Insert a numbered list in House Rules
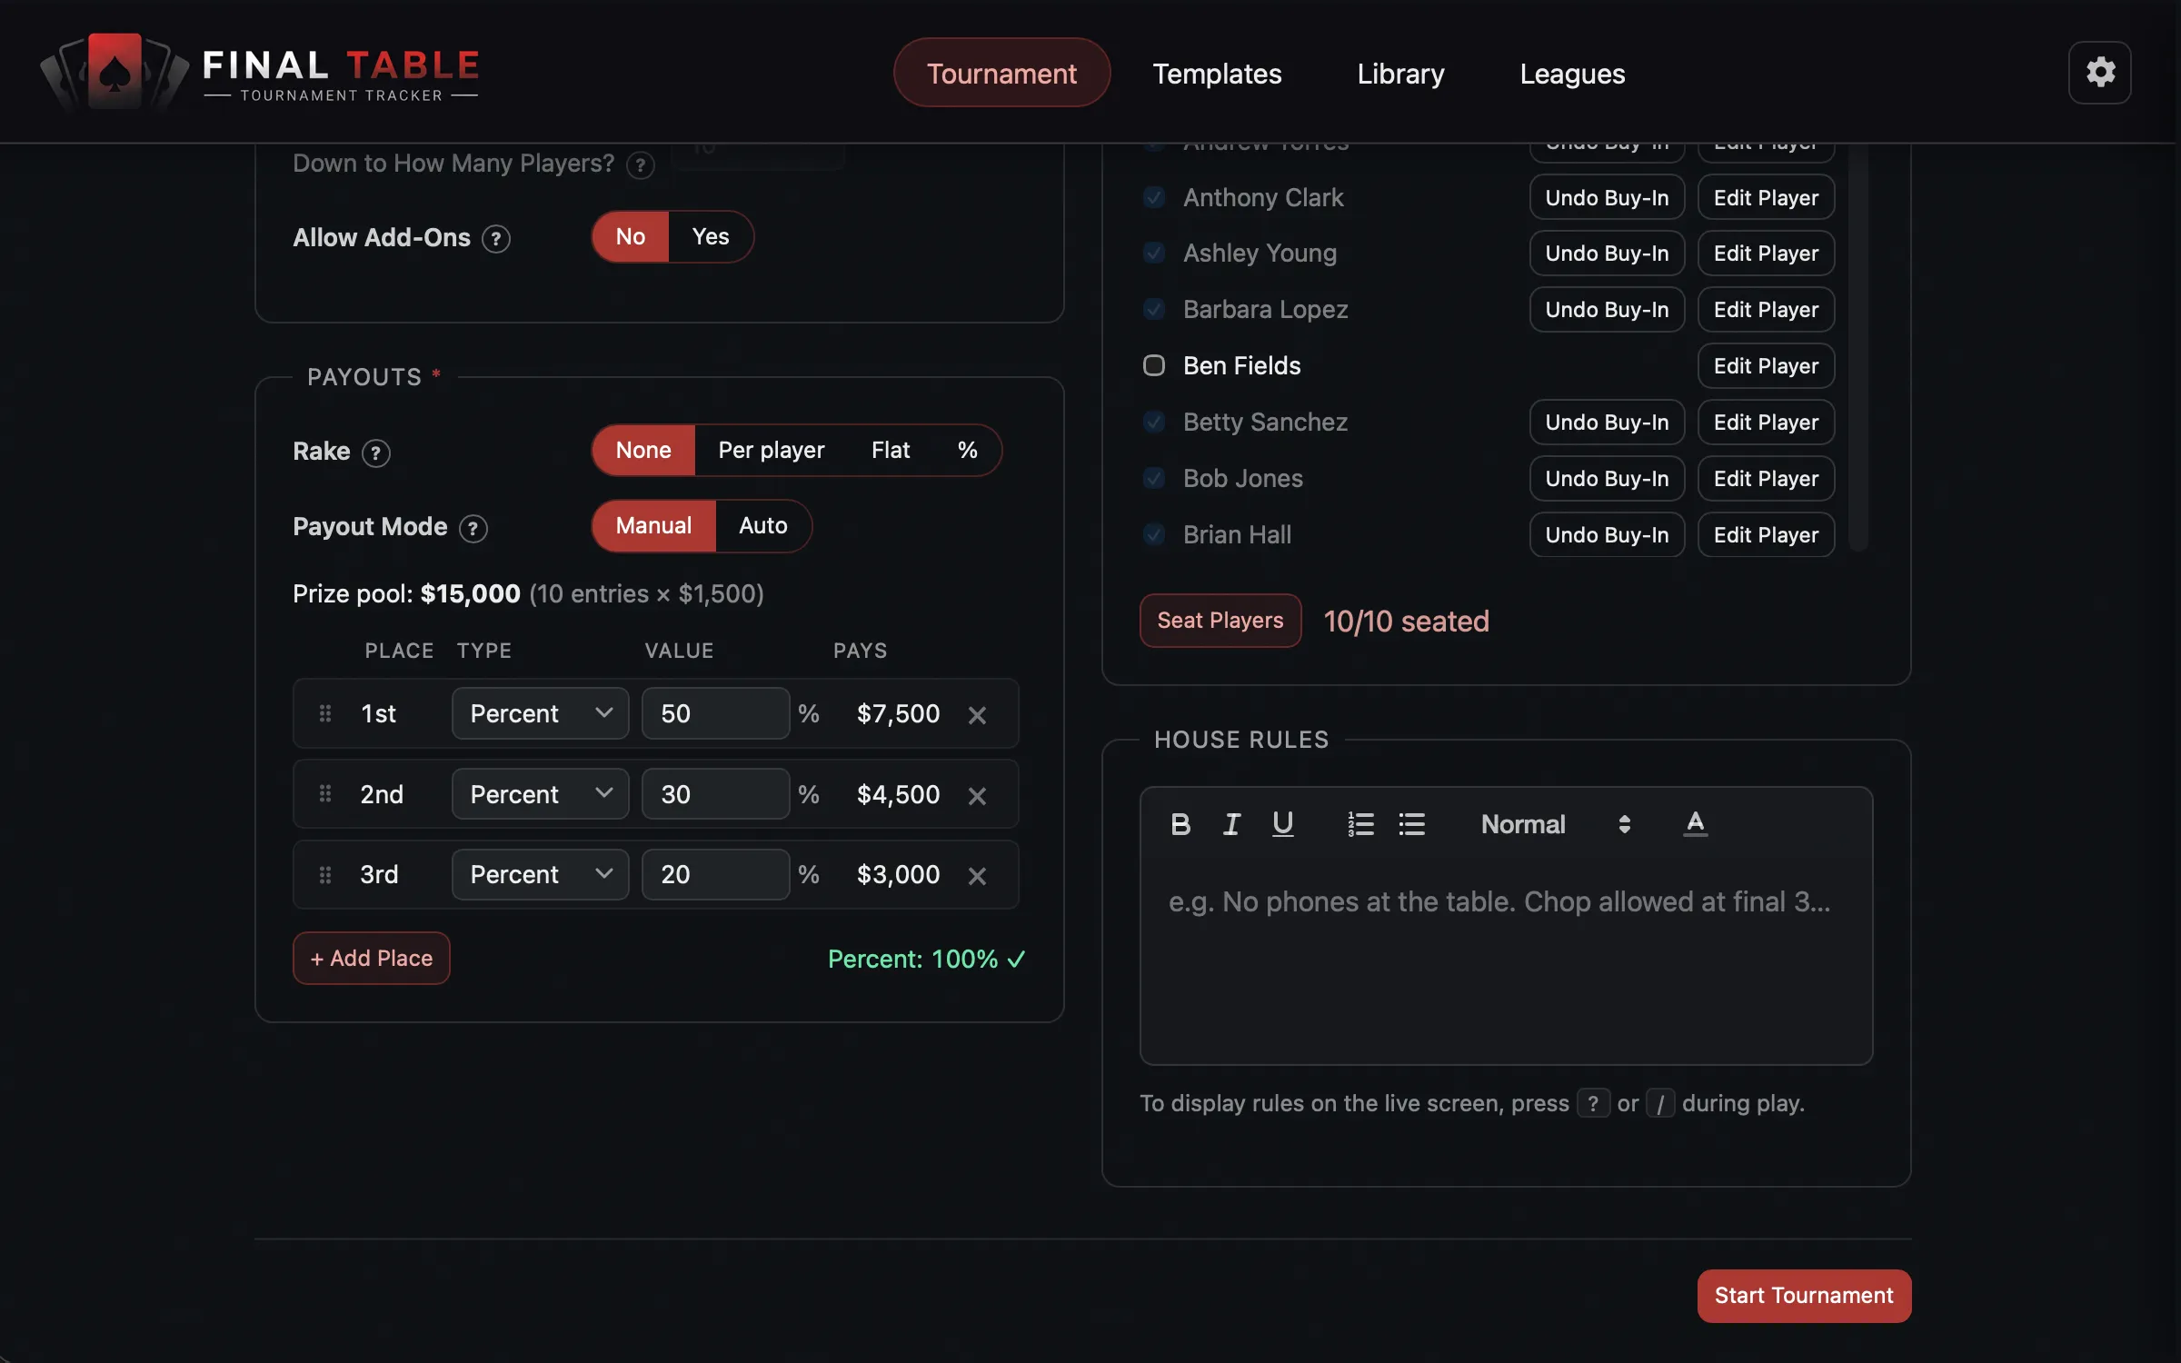 [1360, 824]
